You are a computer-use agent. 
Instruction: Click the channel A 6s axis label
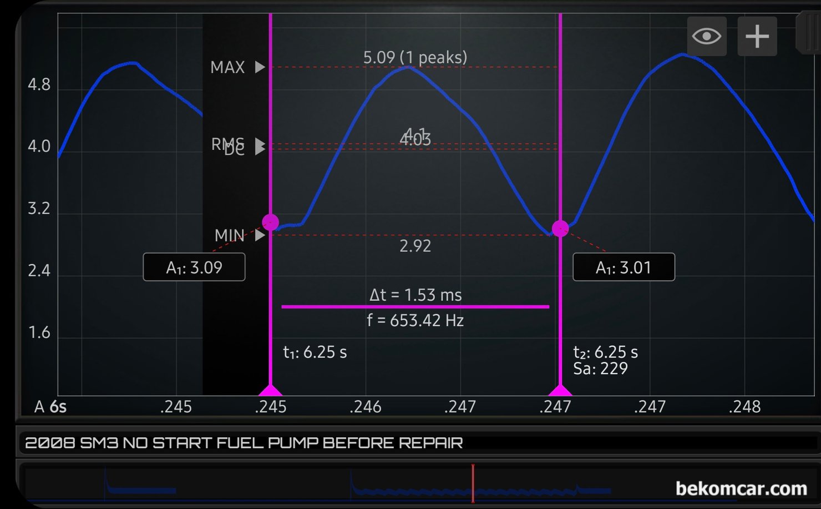coord(50,407)
